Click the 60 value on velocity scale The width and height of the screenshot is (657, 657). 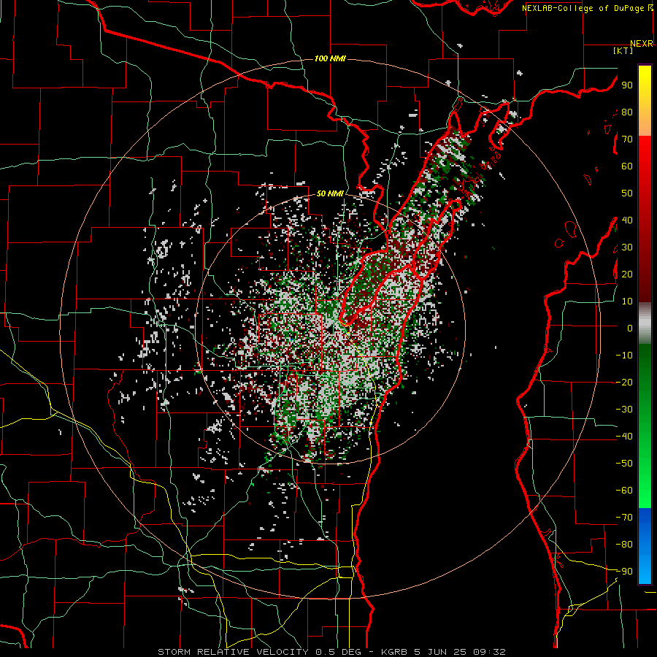tap(627, 166)
